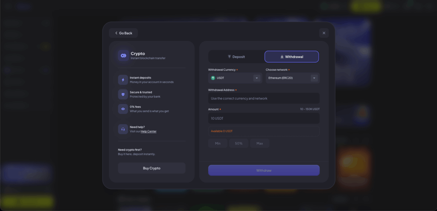Click the Money in your account in seconds text

pos(151,82)
